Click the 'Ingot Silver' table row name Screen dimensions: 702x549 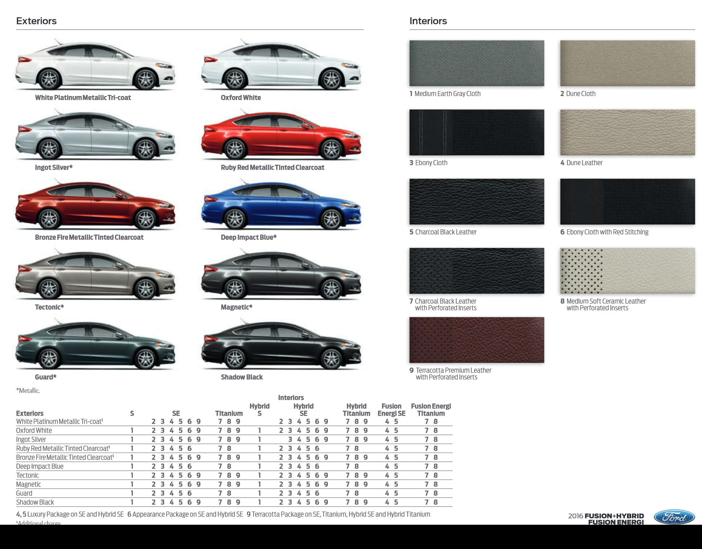(x=31, y=440)
